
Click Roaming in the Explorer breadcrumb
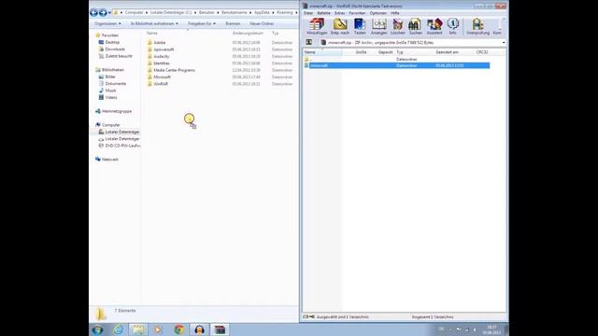284,12
